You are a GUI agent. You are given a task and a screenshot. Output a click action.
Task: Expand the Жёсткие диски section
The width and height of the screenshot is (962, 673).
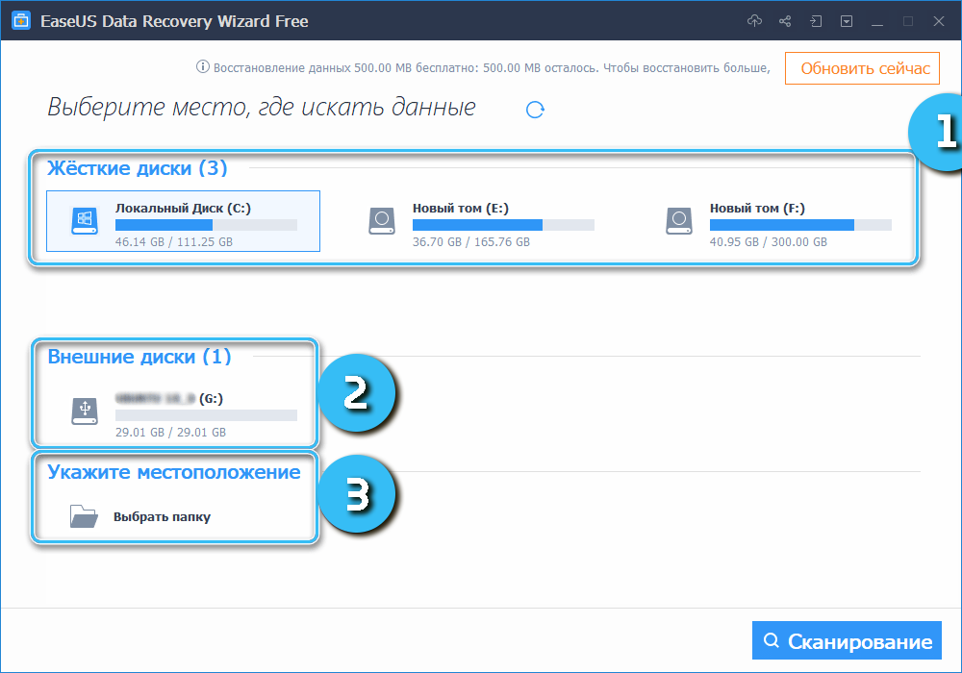139,167
